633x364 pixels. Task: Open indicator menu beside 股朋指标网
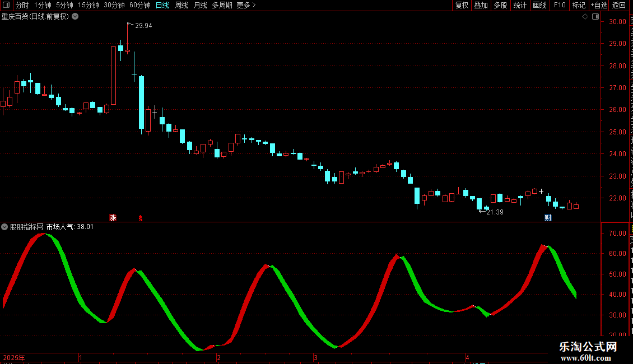coord(4,227)
